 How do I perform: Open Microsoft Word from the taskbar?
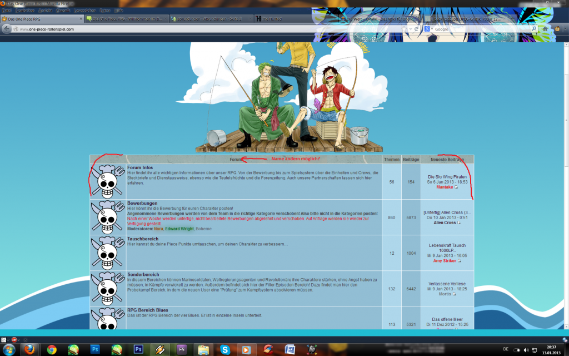[290, 349]
